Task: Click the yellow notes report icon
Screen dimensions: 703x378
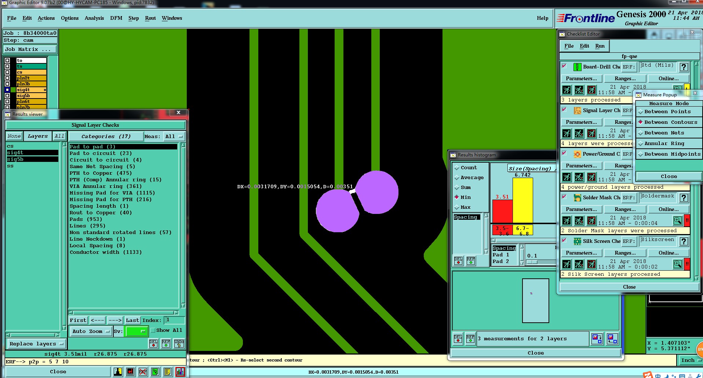Action: click(168, 372)
